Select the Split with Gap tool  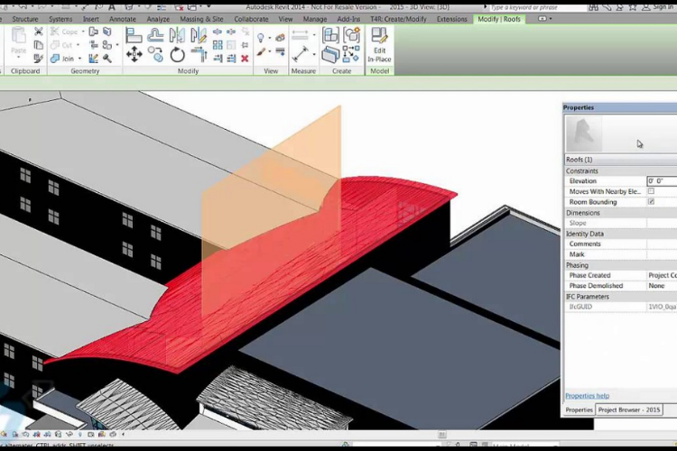pyautogui.click(x=231, y=32)
